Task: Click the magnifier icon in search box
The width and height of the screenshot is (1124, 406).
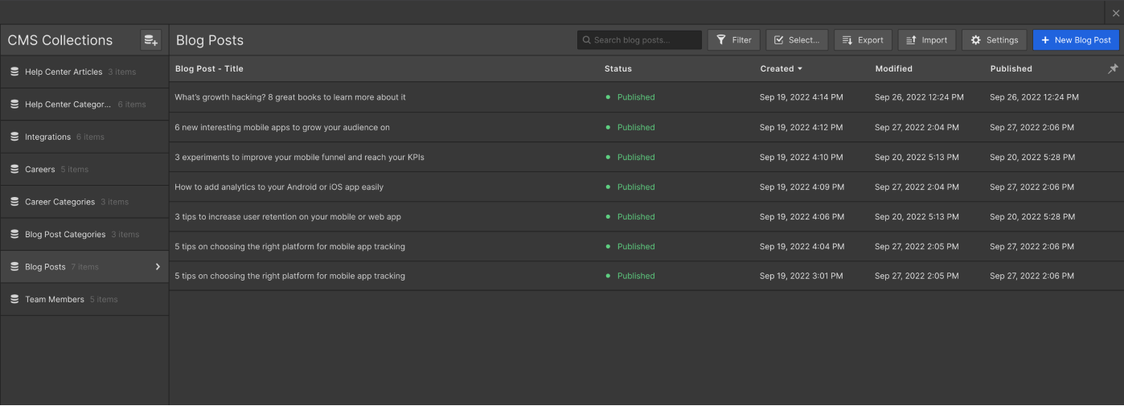Action: (x=586, y=40)
